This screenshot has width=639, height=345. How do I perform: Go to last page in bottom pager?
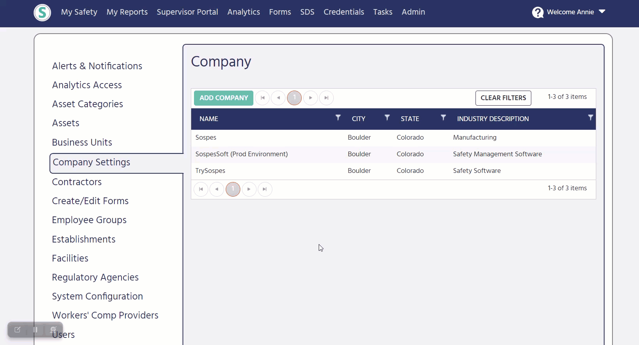[265, 189]
